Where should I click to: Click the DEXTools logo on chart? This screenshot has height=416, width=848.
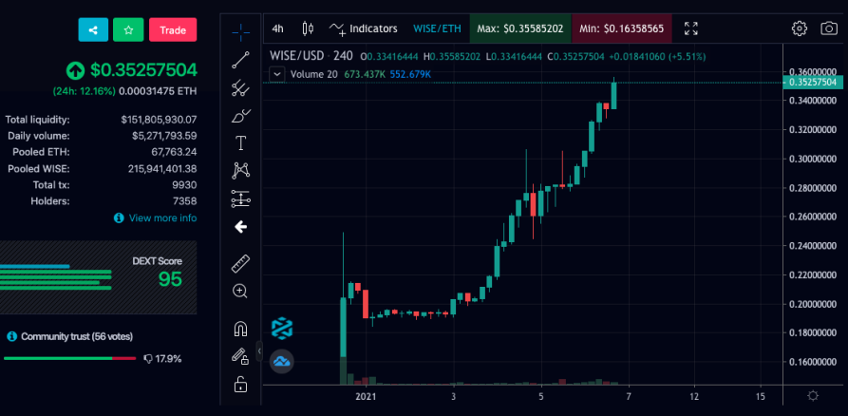click(282, 329)
